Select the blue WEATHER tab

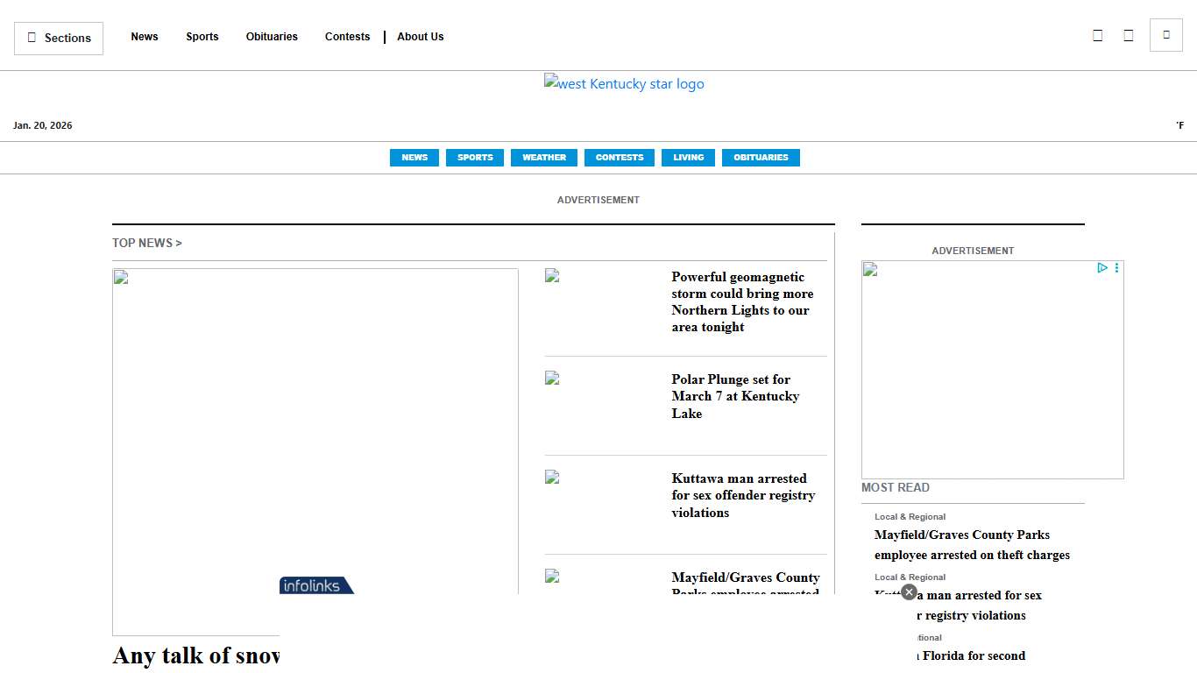pyautogui.click(x=543, y=158)
